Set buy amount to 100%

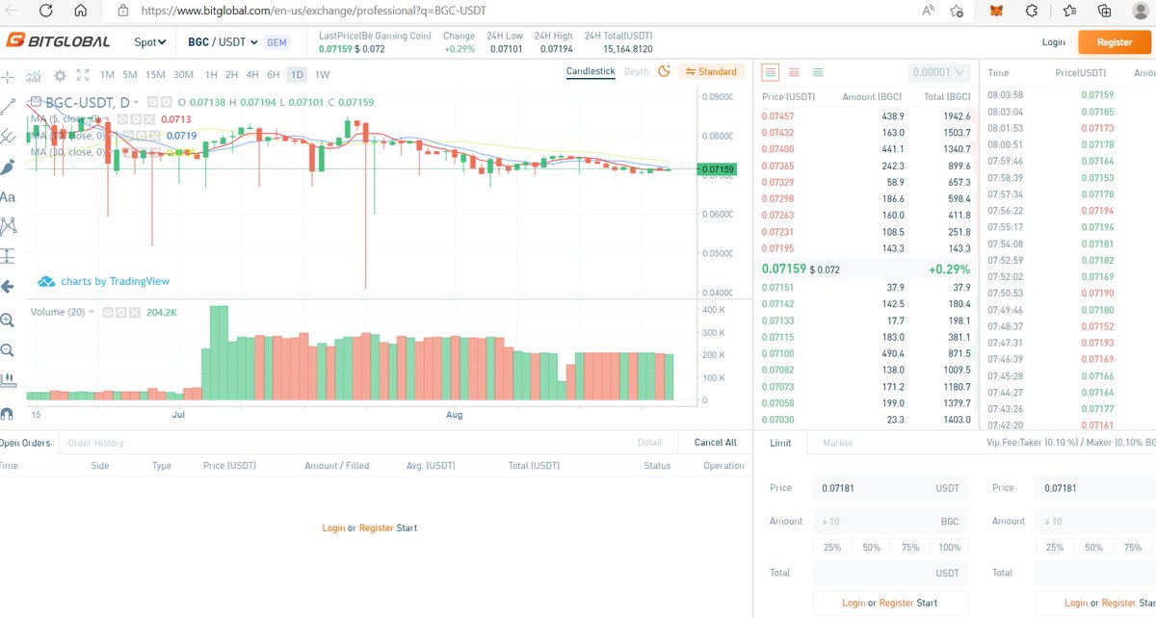point(949,547)
